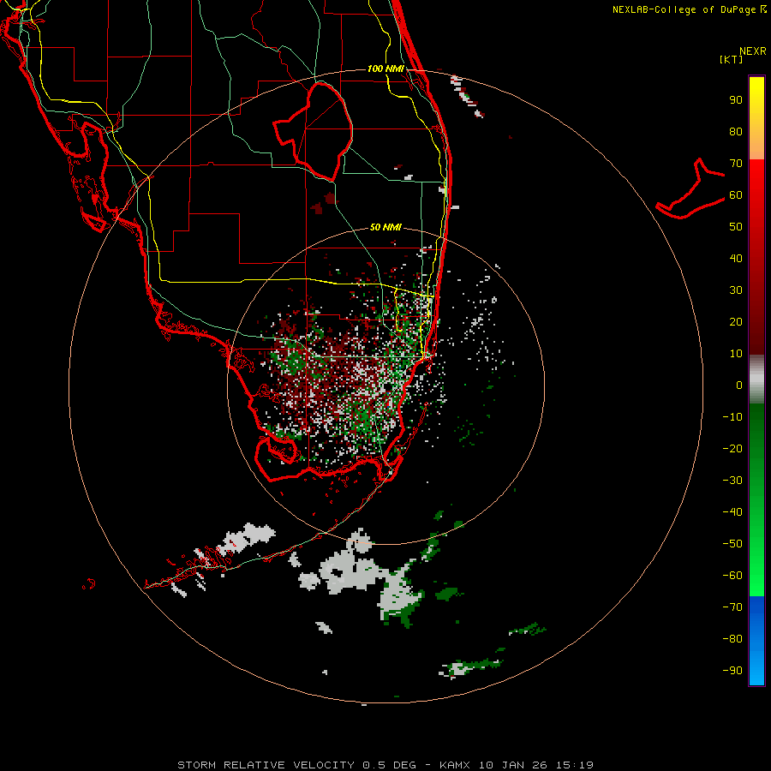Click the -90 value on the velocity scale
The height and width of the screenshot is (771, 771).
[x=732, y=671]
